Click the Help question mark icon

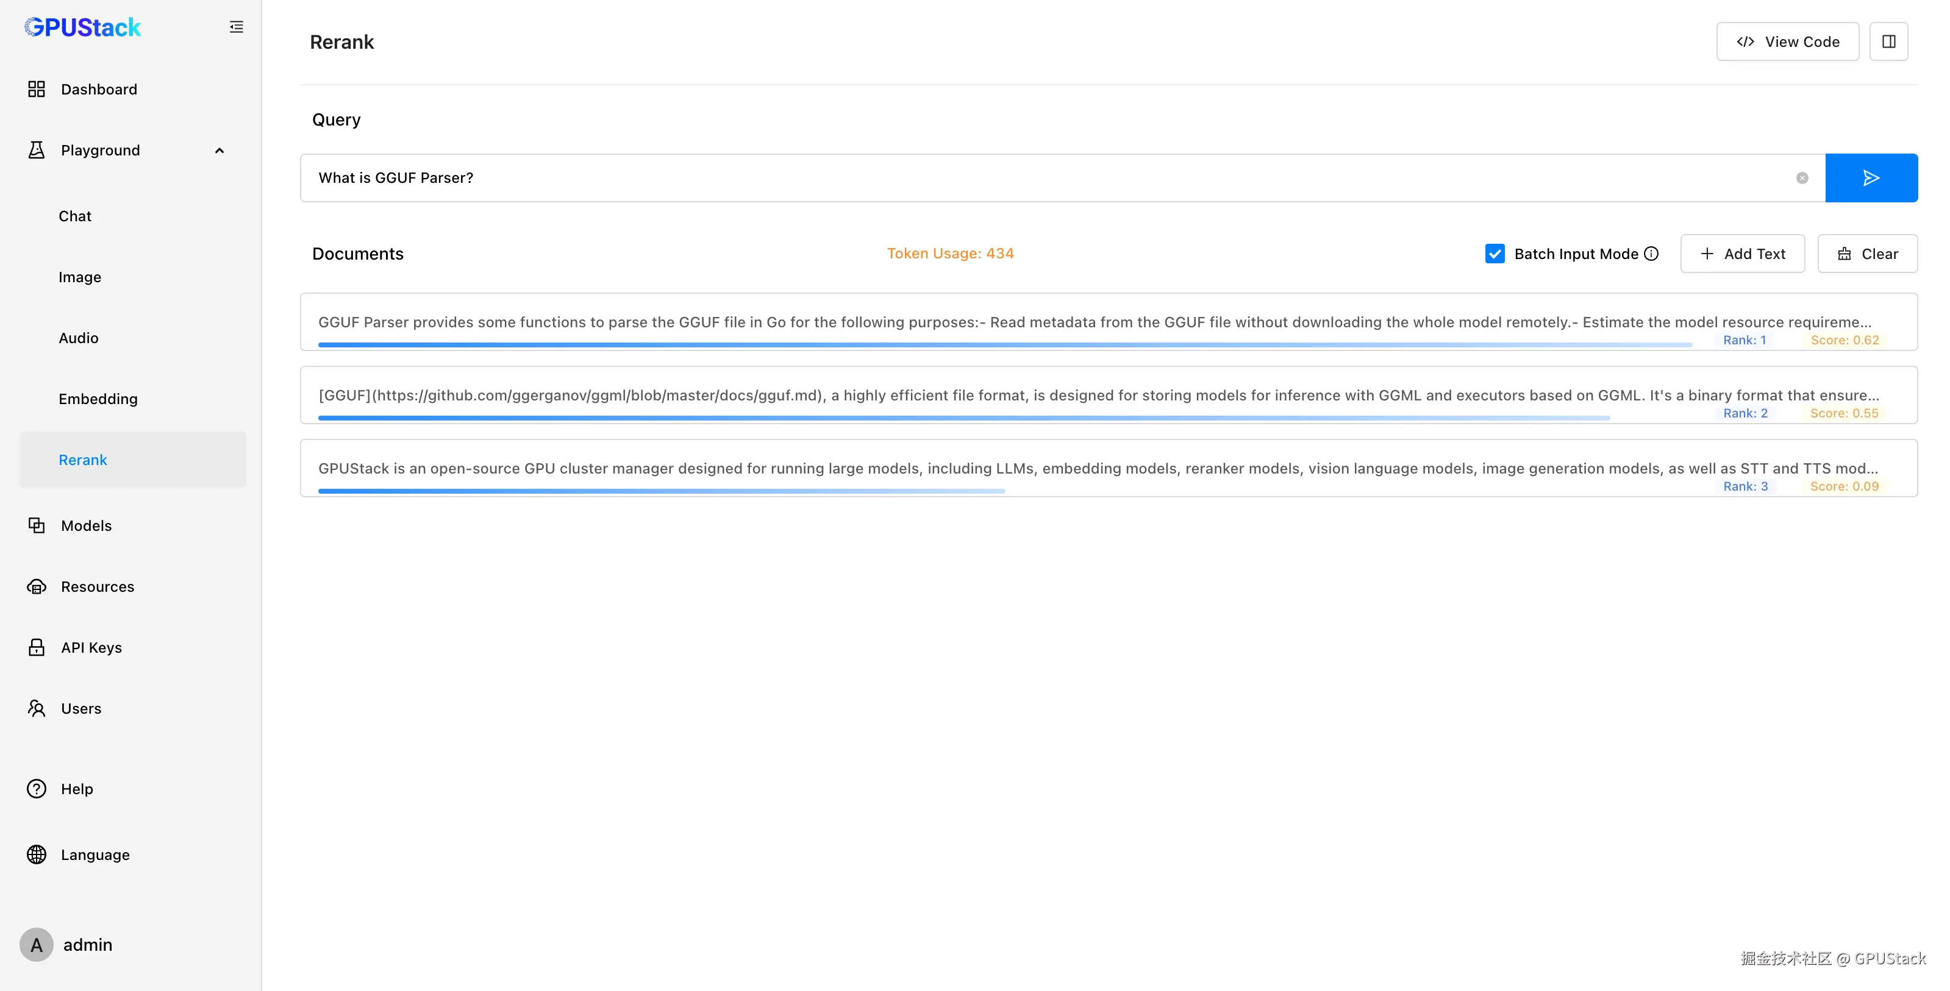coord(37,789)
